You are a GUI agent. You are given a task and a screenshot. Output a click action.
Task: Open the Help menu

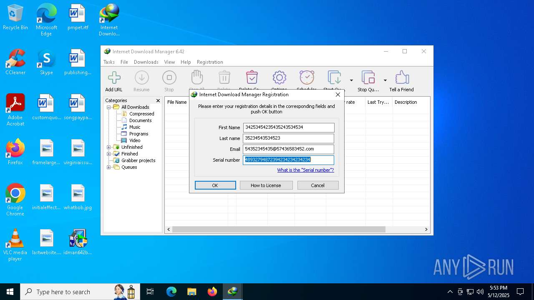186,62
